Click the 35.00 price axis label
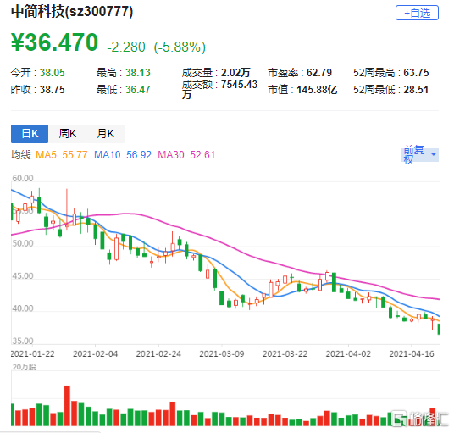The width and height of the screenshot is (454, 433). pos(23,341)
